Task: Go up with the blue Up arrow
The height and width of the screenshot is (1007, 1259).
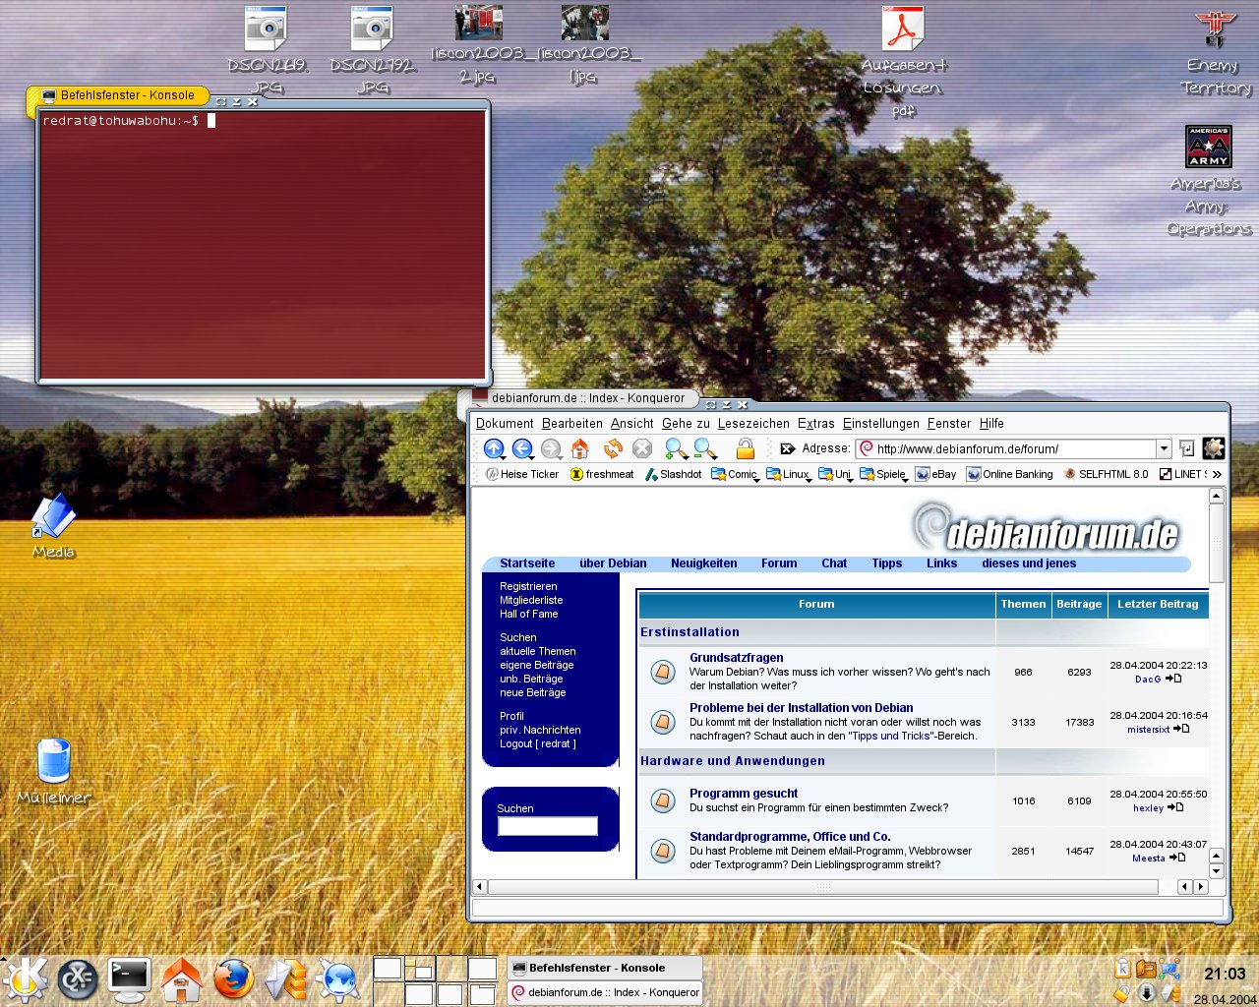Action: [x=494, y=449]
